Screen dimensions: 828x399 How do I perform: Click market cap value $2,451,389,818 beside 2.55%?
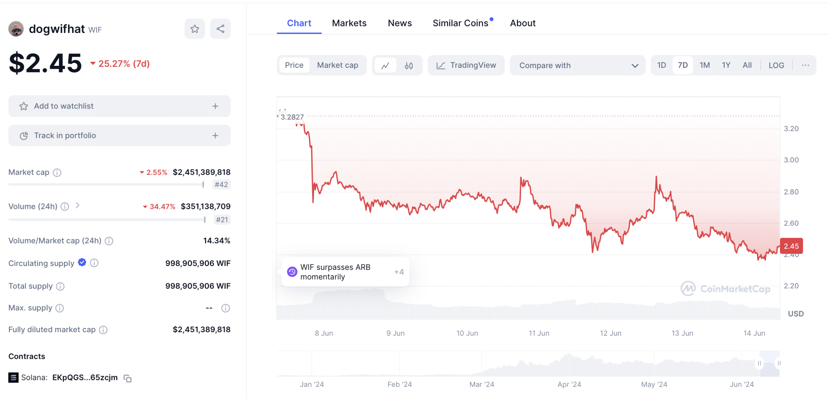click(x=202, y=172)
